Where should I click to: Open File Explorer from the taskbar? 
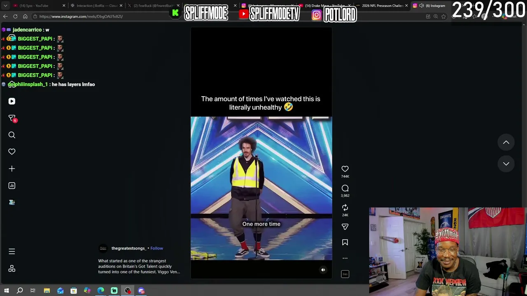[x=47, y=291]
